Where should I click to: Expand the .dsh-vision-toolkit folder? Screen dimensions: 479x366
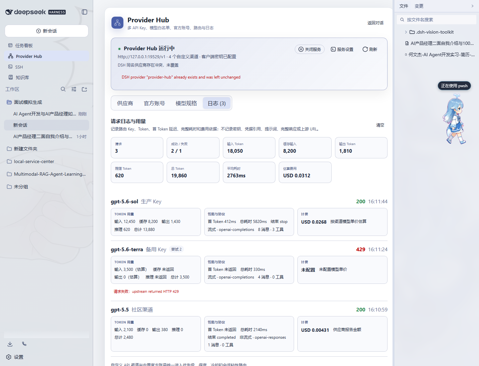[x=436, y=32]
